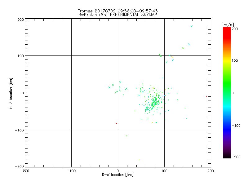Click the black bottom of the color bar

(227, 157)
